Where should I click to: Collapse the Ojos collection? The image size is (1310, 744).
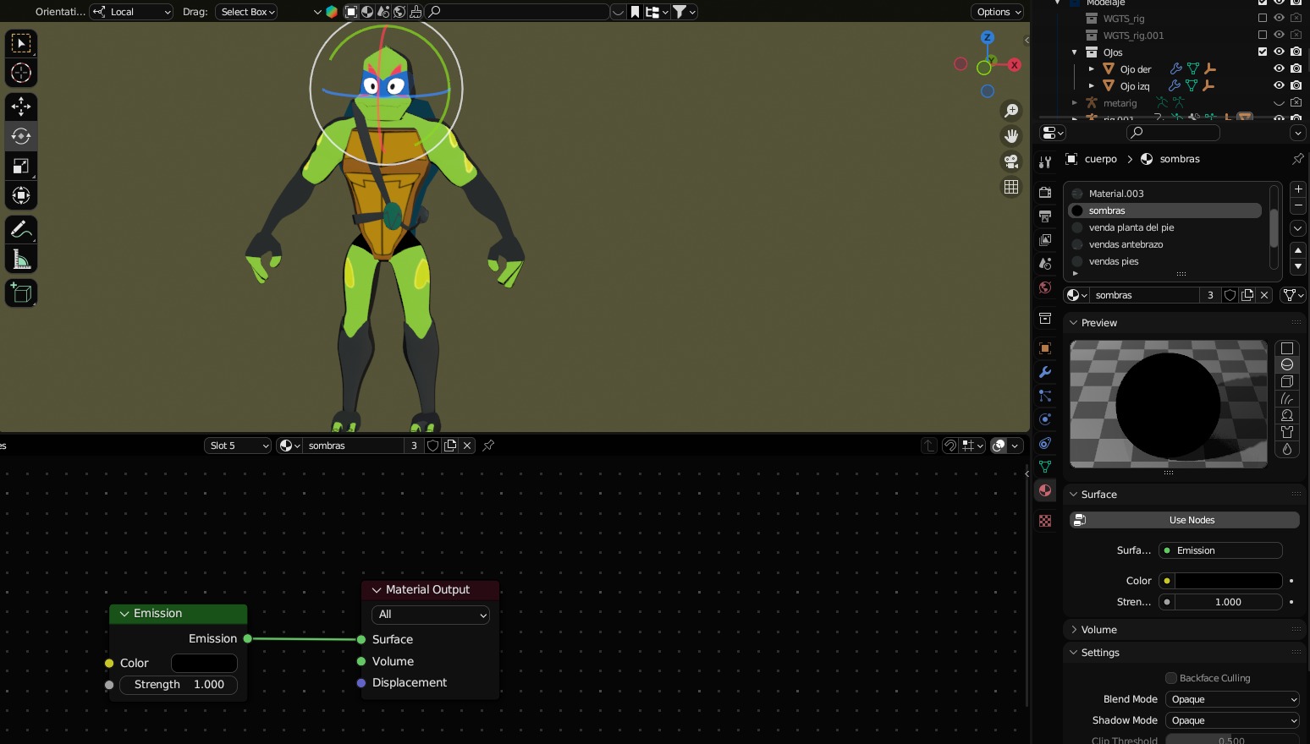[1075, 52]
